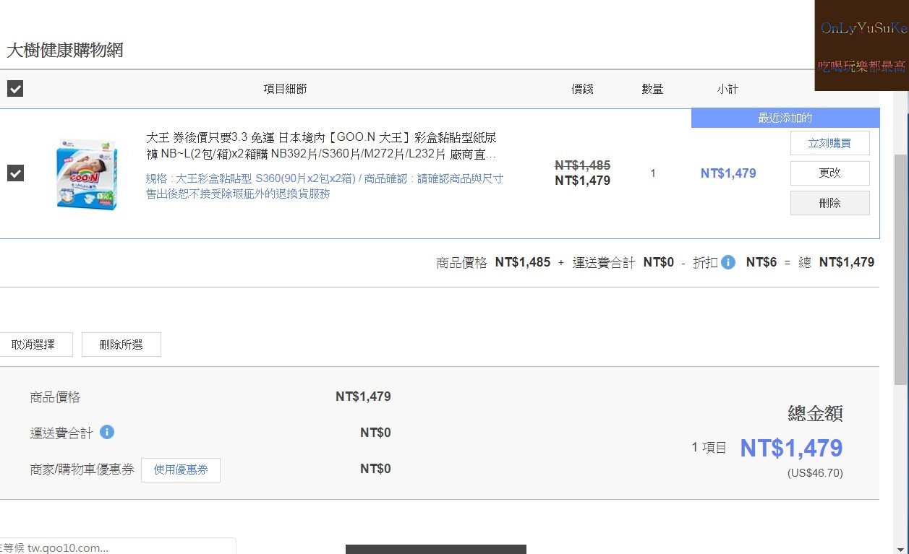Open the GOO.N diaper product thumbnail
909x554 pixels.
click(87, 173)
